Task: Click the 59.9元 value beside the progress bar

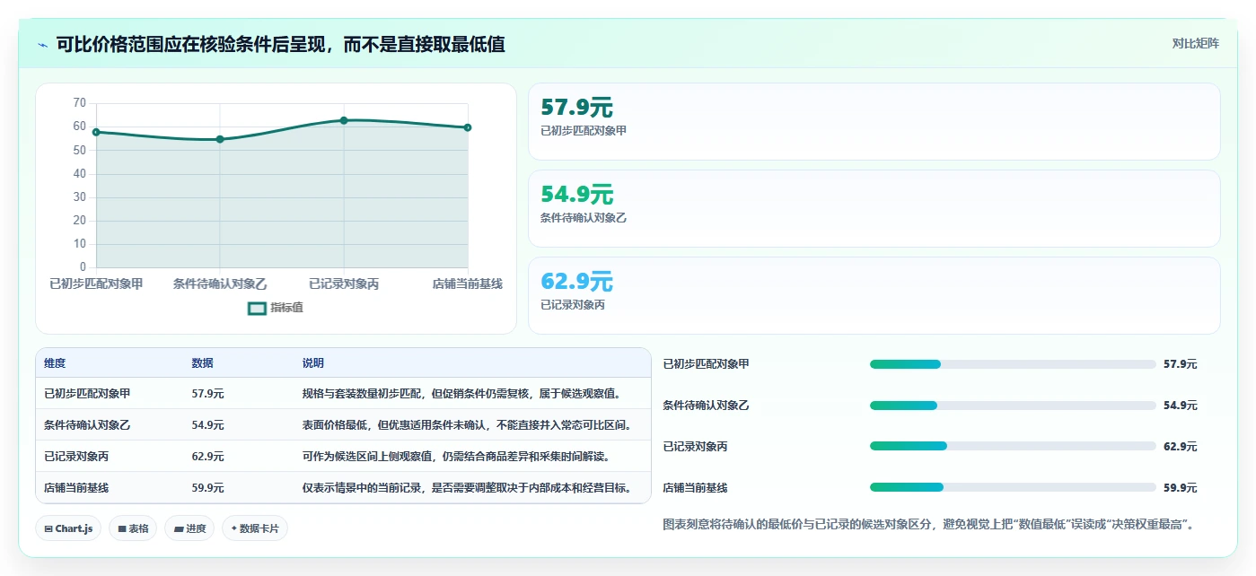Action: point(1181,487)
